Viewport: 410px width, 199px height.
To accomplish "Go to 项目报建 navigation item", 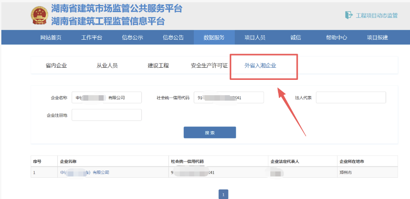I will tap(377, 37).
